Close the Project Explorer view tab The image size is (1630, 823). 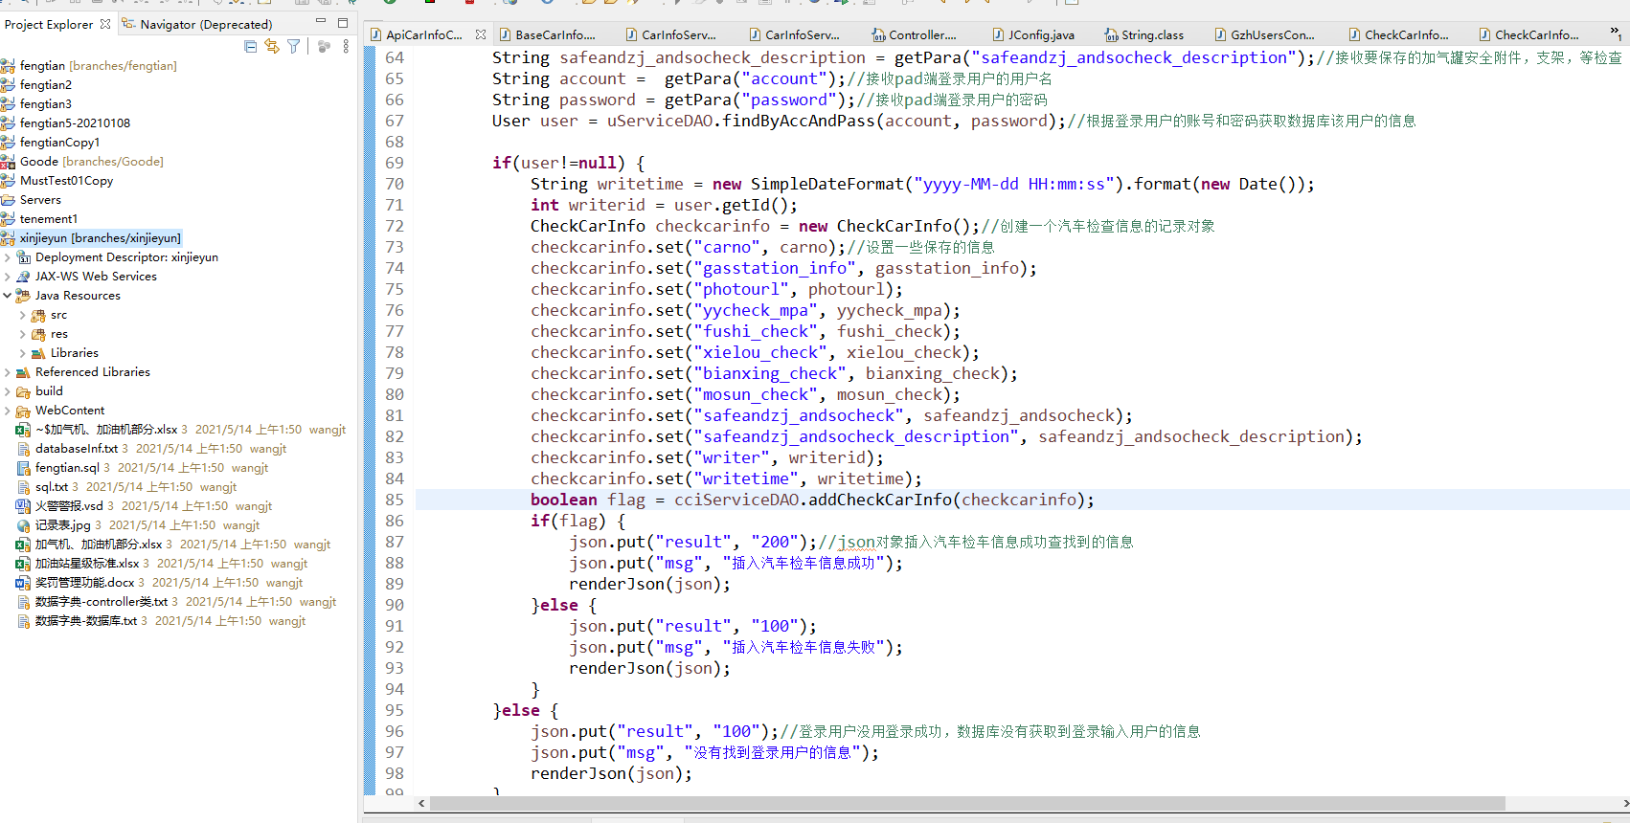(105, 24)
